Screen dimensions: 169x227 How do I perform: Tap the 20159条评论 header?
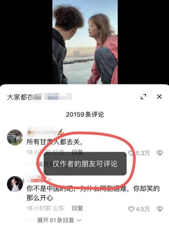[x=85, y=114]
